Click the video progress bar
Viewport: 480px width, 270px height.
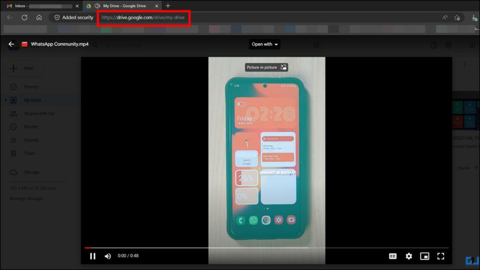coord(266,248)
